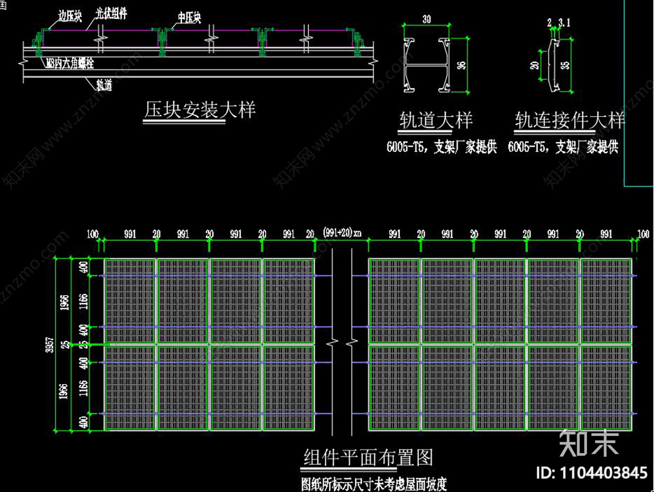The image size is (654, 492).
Task: Pick the 边压块 leader label
Action: 70,16
